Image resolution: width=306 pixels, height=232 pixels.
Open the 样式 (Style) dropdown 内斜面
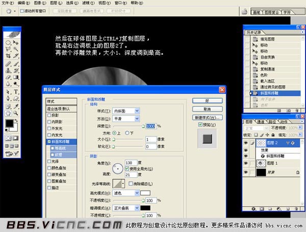(x=125, y=111)
